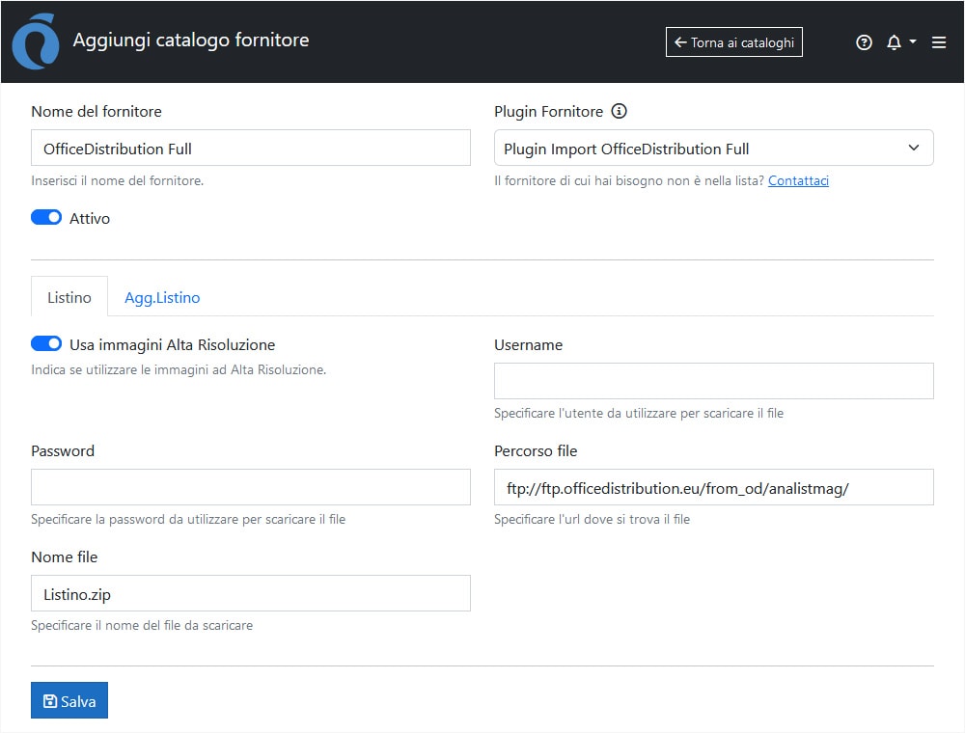Image resolution: width=965 pixels, height=733 pixels.
Task: Click info icon beside Plugin Fornitore
Action: [x=620, y=111]
